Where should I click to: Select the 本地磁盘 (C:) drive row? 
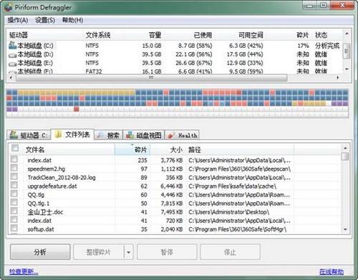click(x=175, y=46)
